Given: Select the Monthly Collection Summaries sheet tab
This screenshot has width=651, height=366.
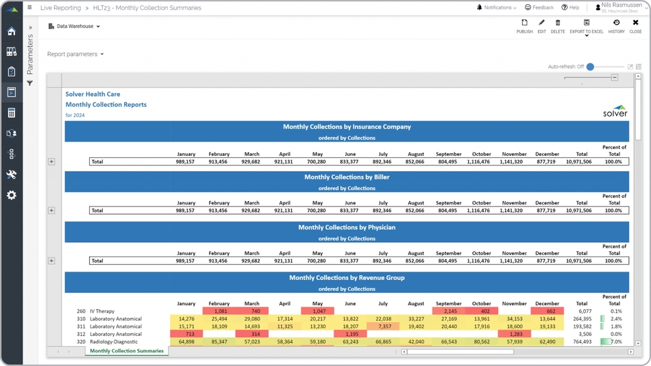Looking at the screenshot, I should coord(127,351).
